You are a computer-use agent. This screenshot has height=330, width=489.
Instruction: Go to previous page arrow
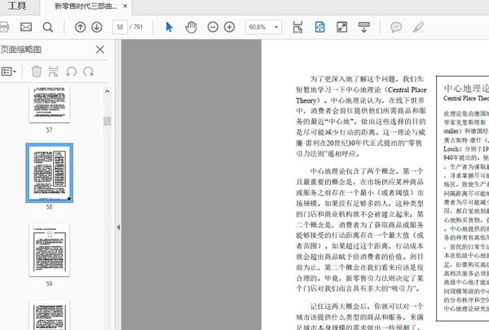(x=80, y=27)
